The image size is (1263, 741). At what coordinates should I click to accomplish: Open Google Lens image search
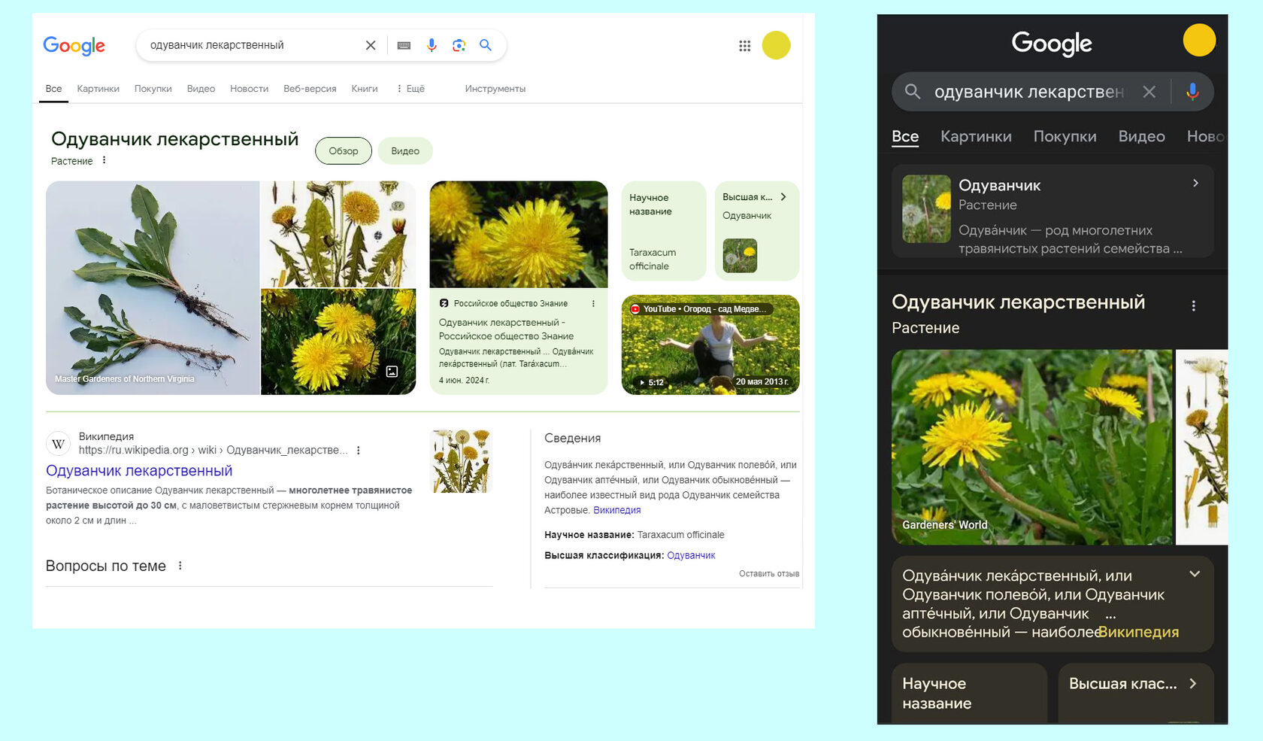(x=458, y=45)
